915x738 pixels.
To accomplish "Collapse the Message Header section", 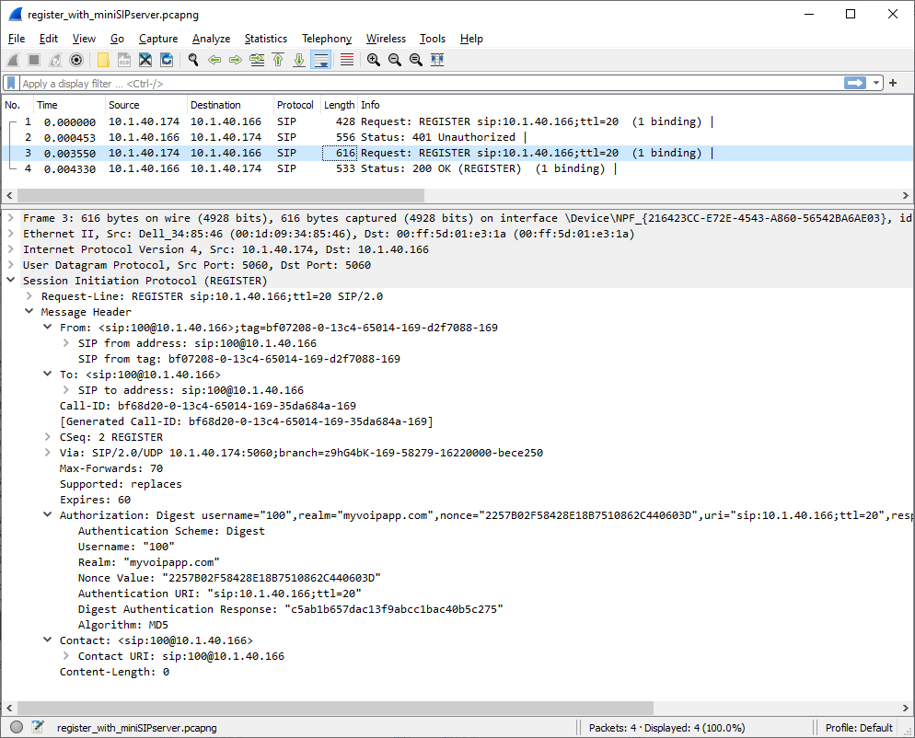I will [x=29, y=312].
